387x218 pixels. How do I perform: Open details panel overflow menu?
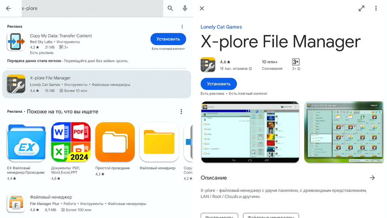point(376,8)
